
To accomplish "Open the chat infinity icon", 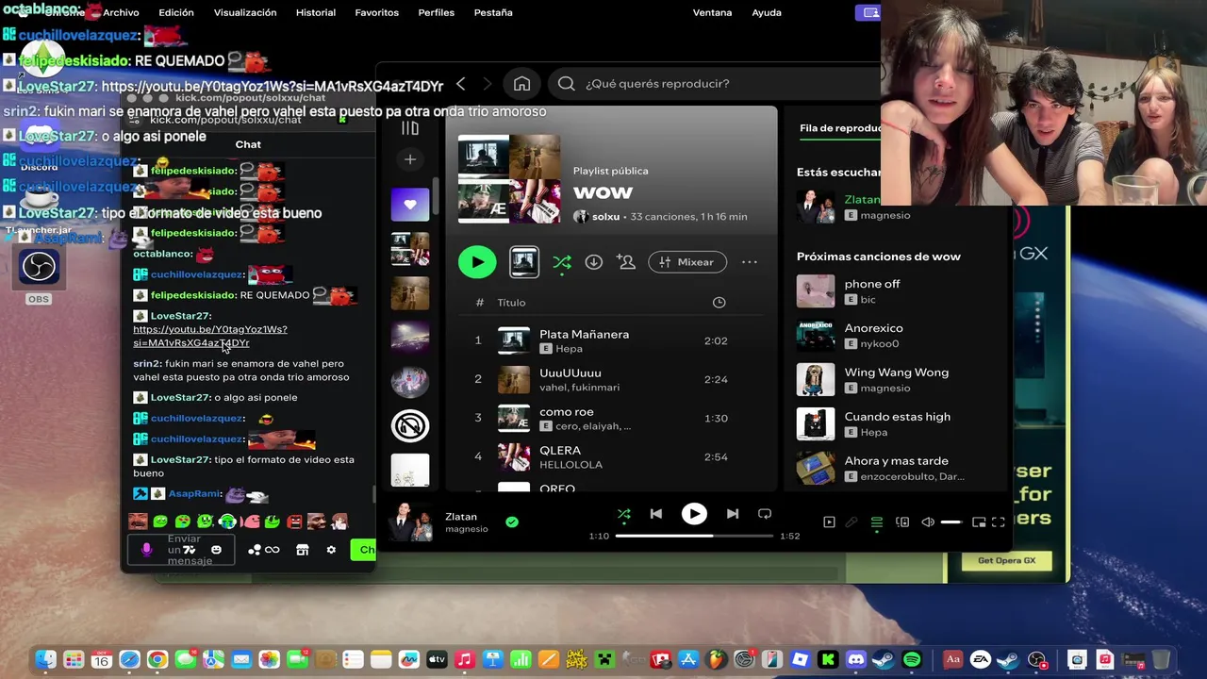I will [272, 550].
